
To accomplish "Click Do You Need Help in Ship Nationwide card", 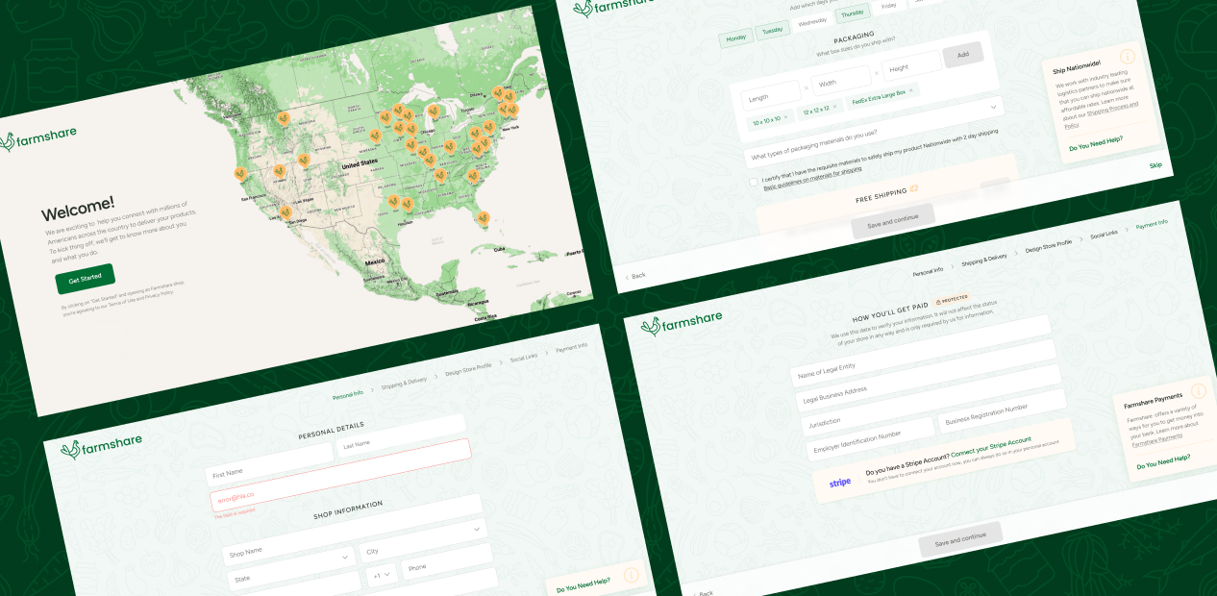I will tap(1095, 143).
